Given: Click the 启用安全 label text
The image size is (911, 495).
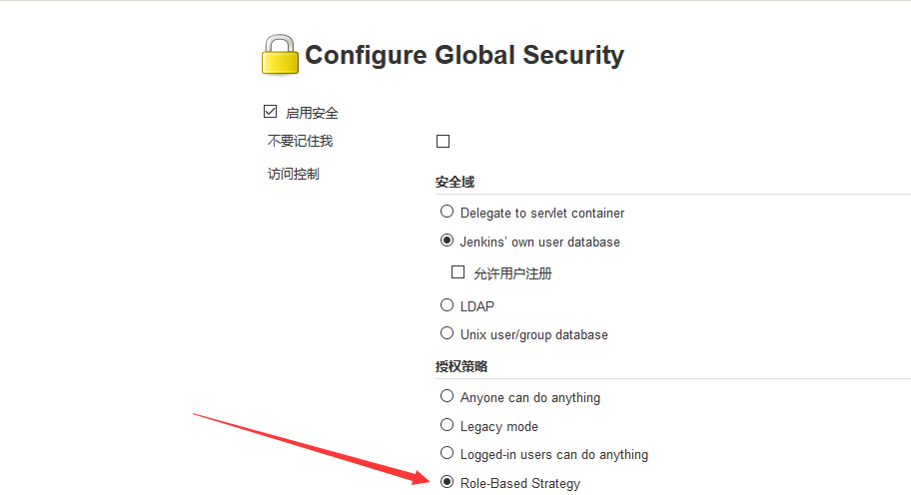Looking at the screenshot, I should 312,113.
